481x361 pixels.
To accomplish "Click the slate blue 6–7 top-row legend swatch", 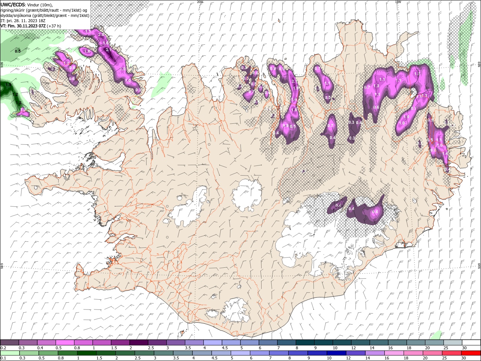I will (268, 343).
